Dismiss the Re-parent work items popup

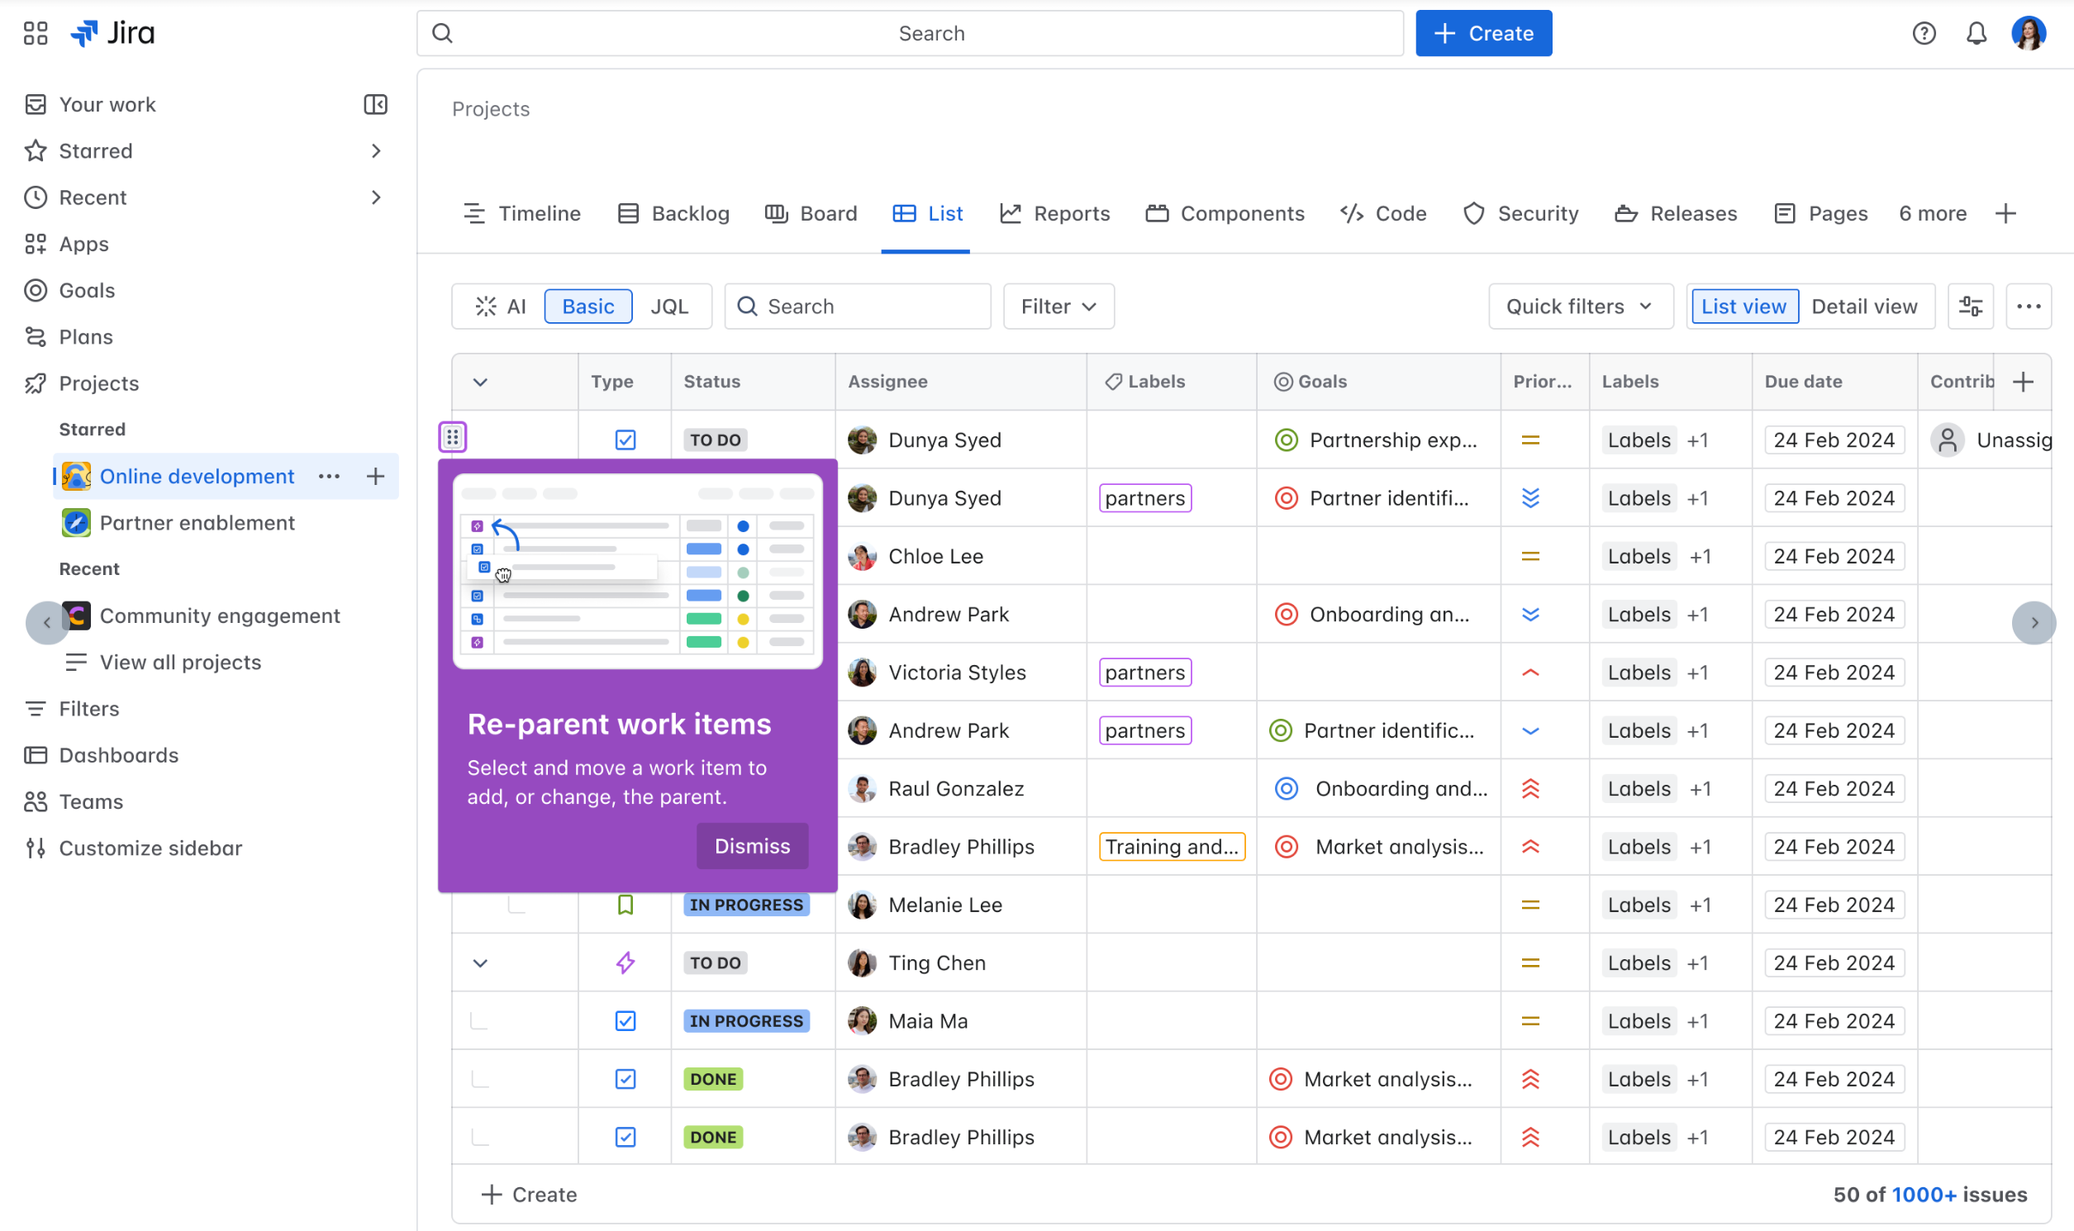coord(752,845)
